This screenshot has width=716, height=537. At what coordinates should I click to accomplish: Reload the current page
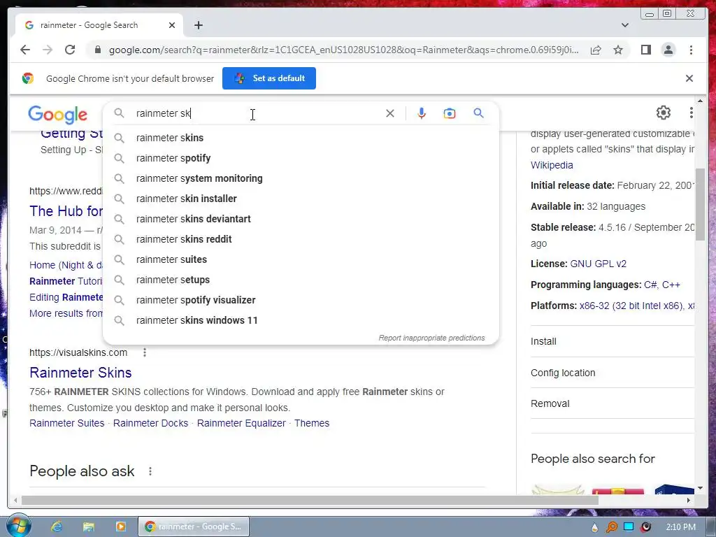click(70, 50)
